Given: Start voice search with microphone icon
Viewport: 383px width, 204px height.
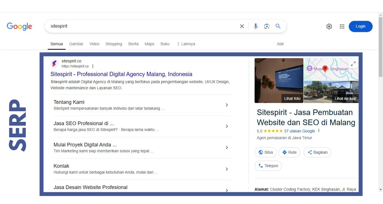Looking at the screenshot, I should 255,26.
